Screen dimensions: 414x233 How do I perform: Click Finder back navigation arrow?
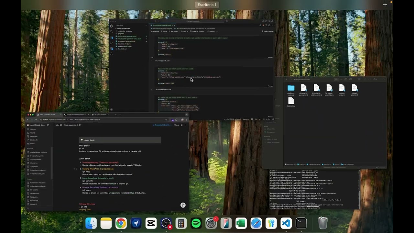[287, 79]
